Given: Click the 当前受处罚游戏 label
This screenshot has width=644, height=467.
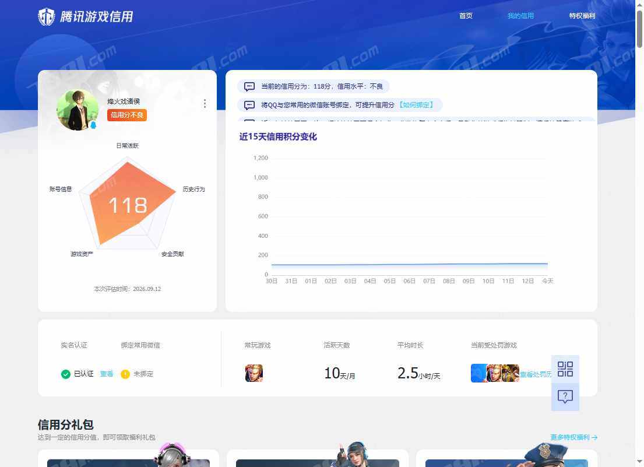Looking at the screenshot, I should pyautogui.click(x=494, y=345).
